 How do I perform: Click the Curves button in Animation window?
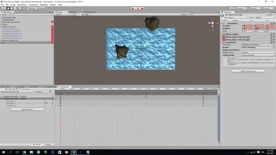coord(48,145)
